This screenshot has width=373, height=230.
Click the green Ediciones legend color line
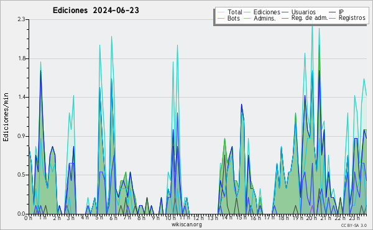click(x=247, y=12)
